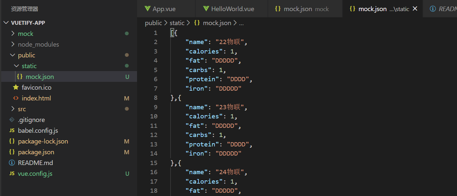This screenshot has height=196, width=457.
Task: Select mock.json in the explorer tree
Action: (68, 77)
